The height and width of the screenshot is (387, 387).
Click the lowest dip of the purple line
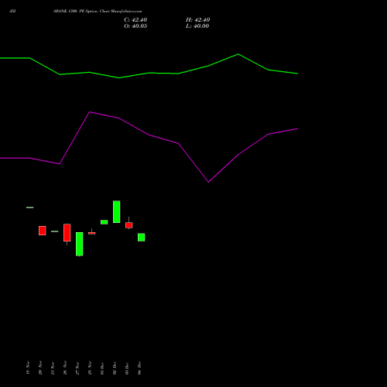208,182
